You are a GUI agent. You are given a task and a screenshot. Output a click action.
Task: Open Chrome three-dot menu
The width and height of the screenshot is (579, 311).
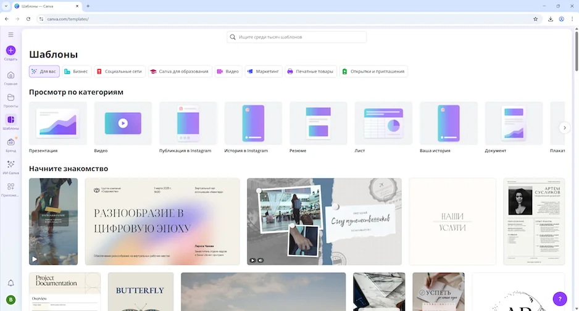tap(572, 19)
